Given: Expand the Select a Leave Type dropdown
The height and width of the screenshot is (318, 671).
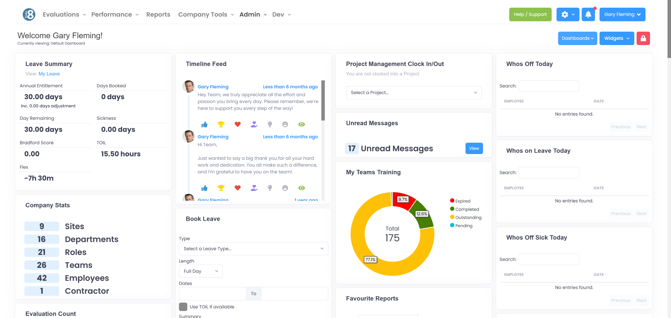Looking at the screenshot, I should pos(253,249).
